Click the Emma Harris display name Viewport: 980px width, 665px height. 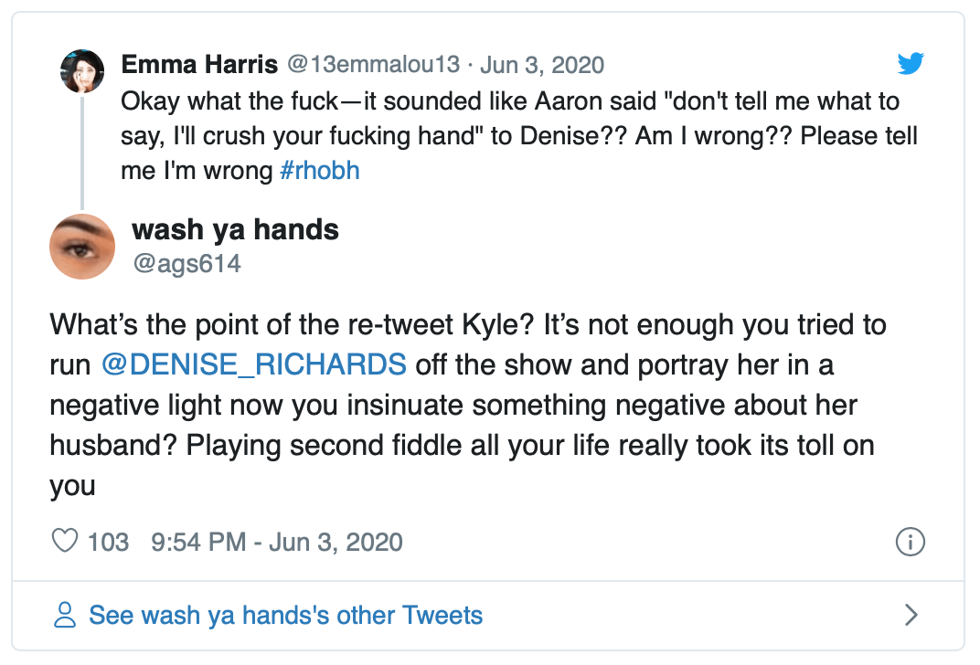[199, 65]
